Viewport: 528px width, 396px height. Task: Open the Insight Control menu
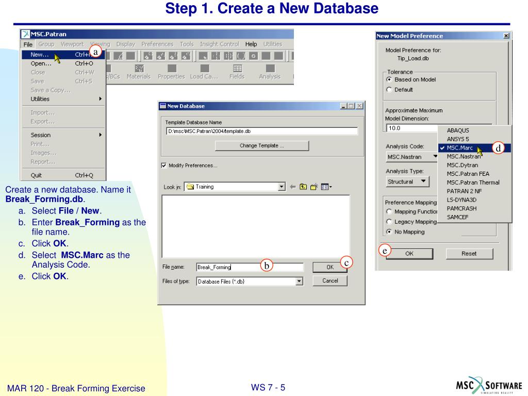[x=219, y=44]
